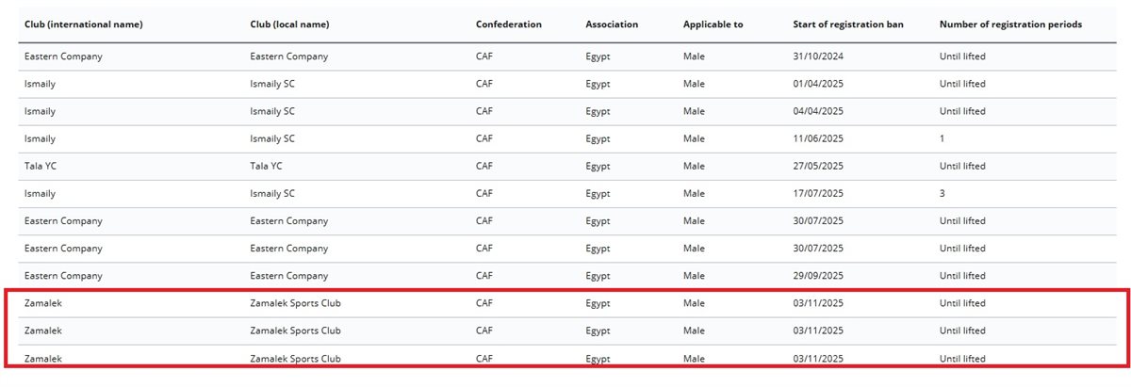Image resolution: width=1131 pixels, height=387 pixels.
Task: Sort by Club (local name) column header
Action: tap(289, 24)
